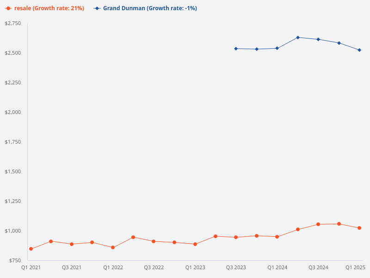The width and height of the screenshot is (370, 278).
Task: Click the $2,500 y-axis label
Action: click(x=12, y=53)
